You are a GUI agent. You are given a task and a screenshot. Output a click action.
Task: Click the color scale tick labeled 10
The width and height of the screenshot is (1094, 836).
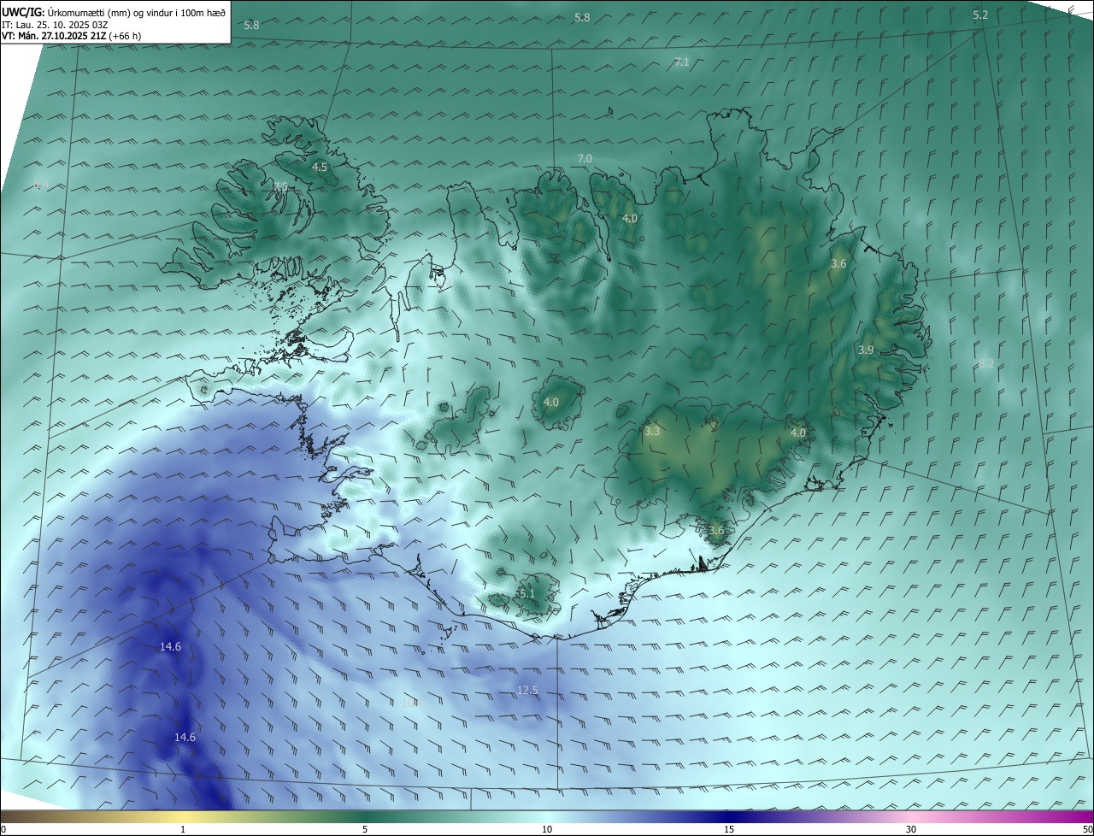click(547, 829)
